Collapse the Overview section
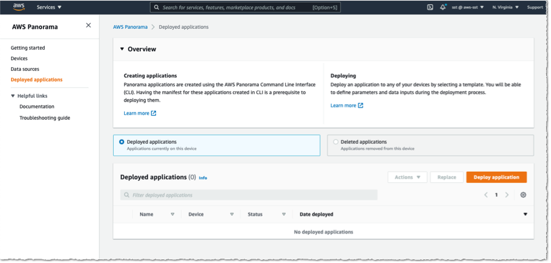 122,49
